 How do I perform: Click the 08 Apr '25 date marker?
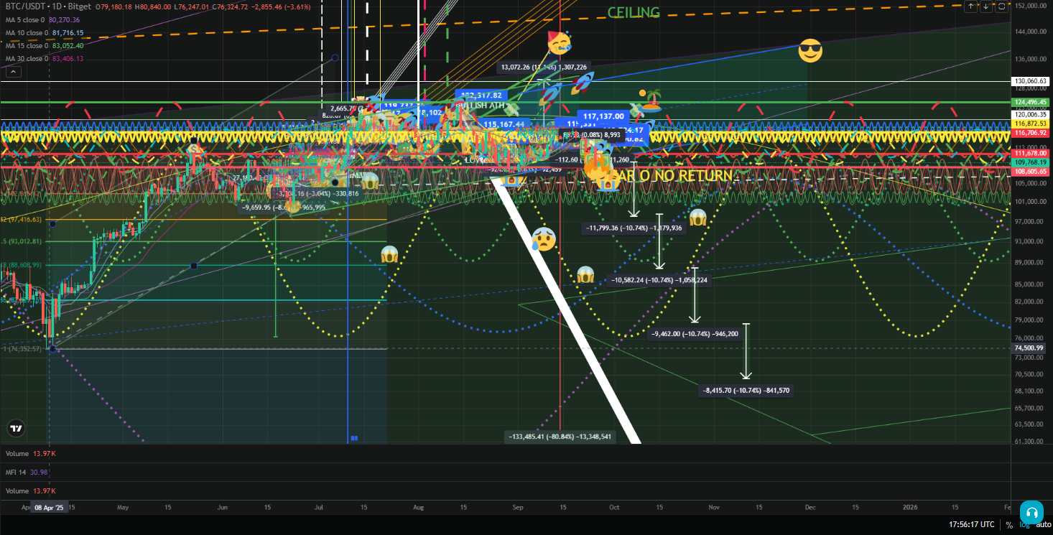pyautogui.click(x=48, y=506)
